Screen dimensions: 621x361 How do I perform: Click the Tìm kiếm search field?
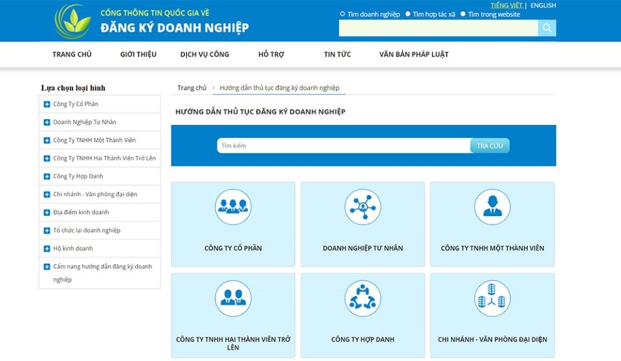coord(343,146)
